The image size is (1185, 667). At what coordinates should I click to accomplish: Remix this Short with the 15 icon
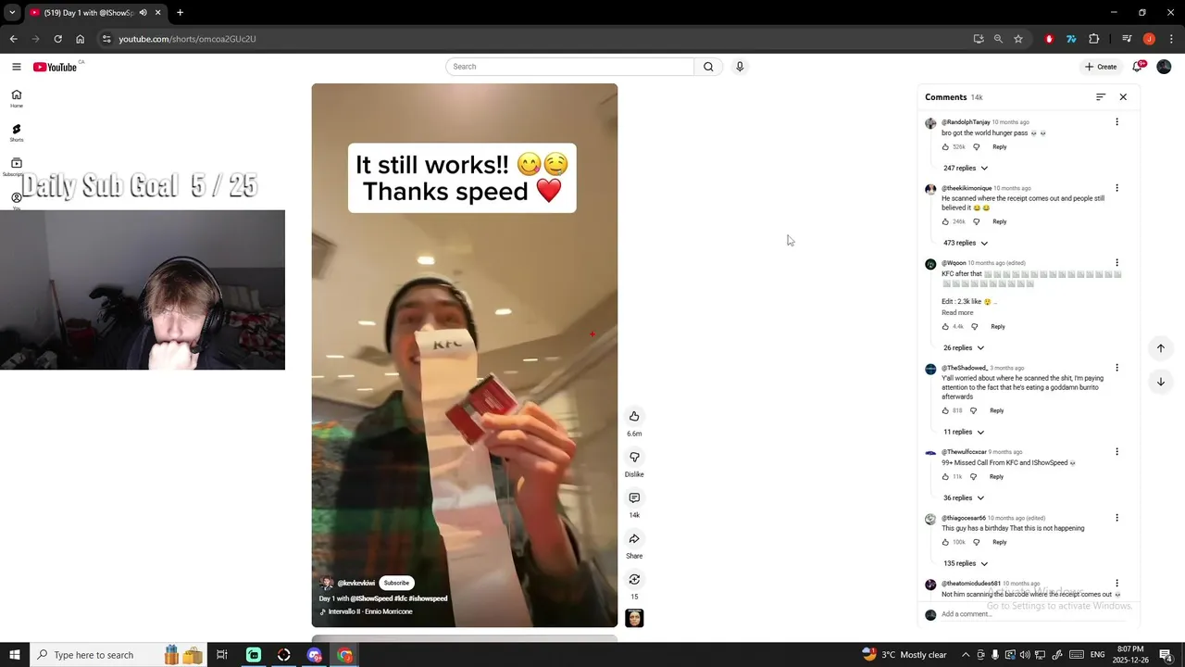tap(634, 579)
